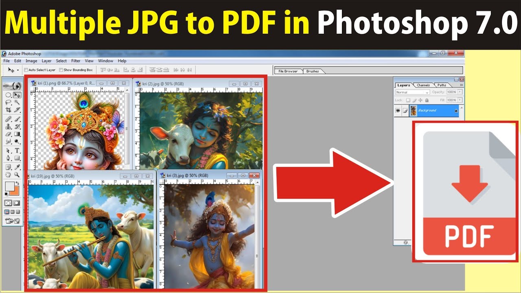The height and width of the screenshot is (293, 521).
Task: Select the Gradient tool
Action: tap(17, 134)
